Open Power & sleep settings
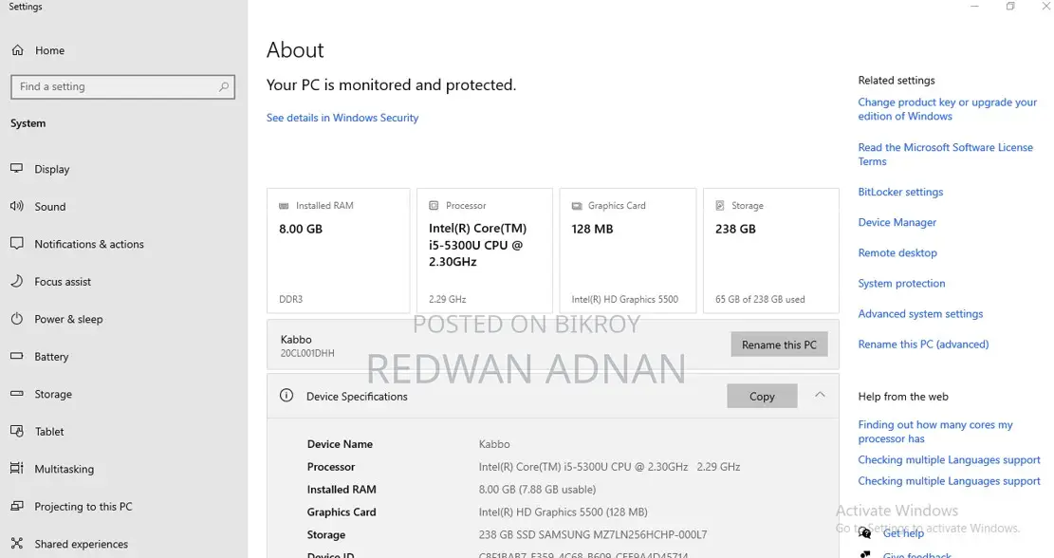This screenshot has height=558, width=1054. (68, 320)
